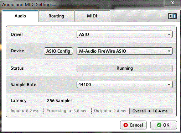Click the Audio and MIDI Settings title text
This screenshot has height=133, width=181.
point(29,5)
